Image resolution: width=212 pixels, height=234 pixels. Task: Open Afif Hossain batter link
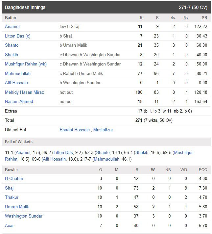(x=16, y=83)
